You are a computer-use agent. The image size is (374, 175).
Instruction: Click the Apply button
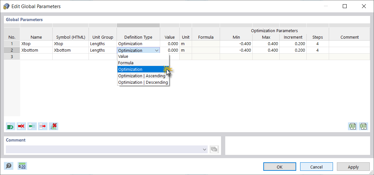pyautogui.click(x=353, y=167)
